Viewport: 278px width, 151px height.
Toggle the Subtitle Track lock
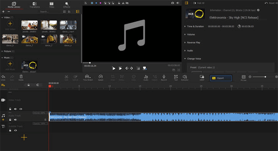point(10,131)
